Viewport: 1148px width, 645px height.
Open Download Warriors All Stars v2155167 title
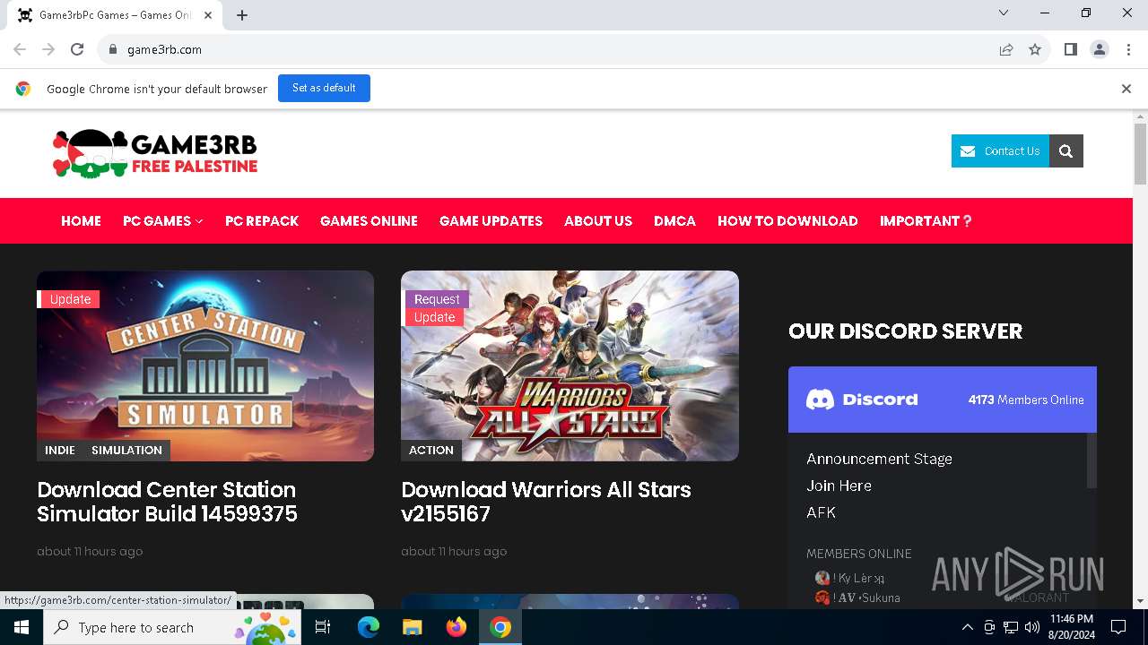click(x=546, y=502)
